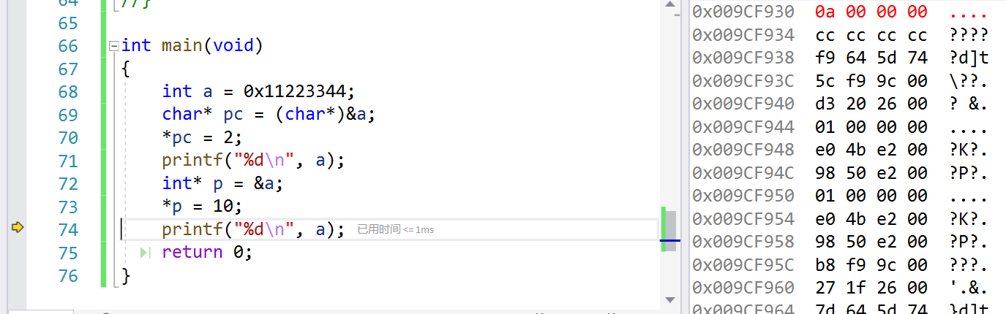Click the elapsed time perf tip '已用时间 <= 1ms'
Image resolution: width=1006 pixels, height=314 pixels.
tap(395, 230)
